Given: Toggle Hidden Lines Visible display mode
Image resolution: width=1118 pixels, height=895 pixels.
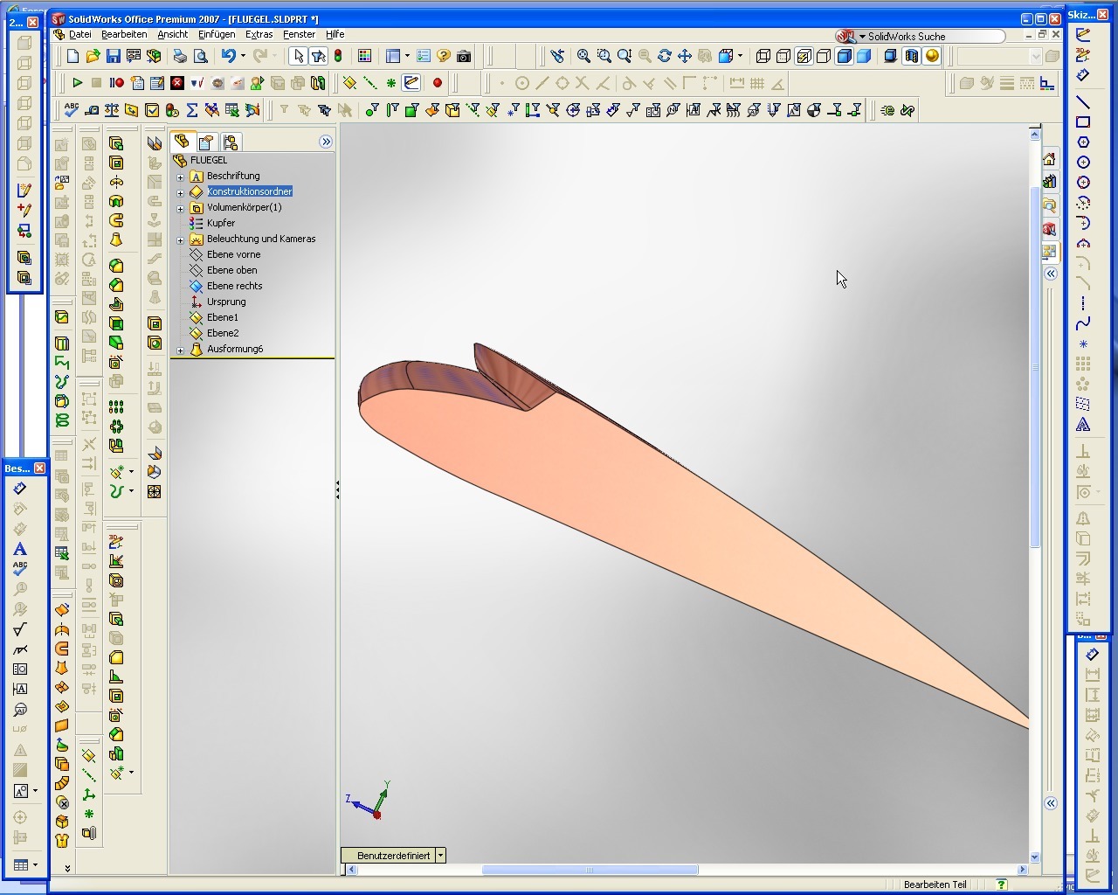Looking at the screenshot, I should pyautogui.click(x=783, y=56).
